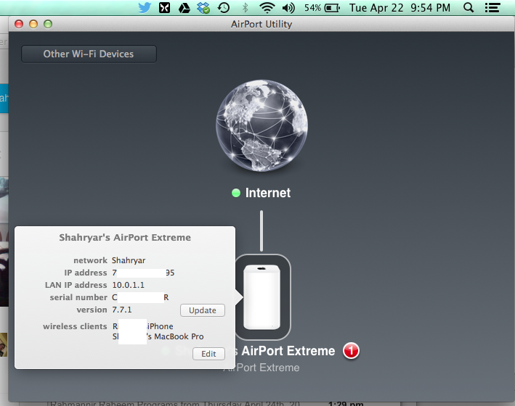Select the LAN IP address 10.0.1.1
The image size is (515, 406).
click(128, 285)
